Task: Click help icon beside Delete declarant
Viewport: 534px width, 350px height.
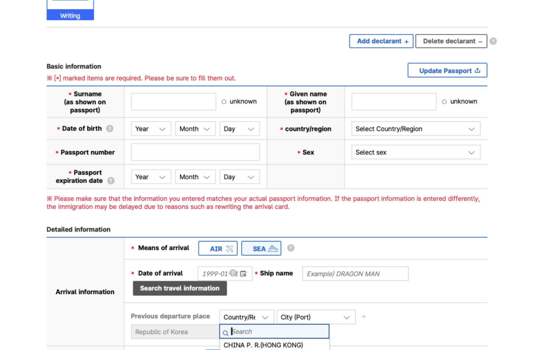Action: [x=493, y=41]
